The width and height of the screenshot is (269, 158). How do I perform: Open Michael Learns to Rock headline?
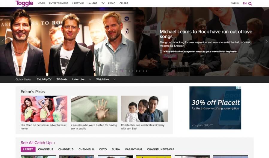206,34
